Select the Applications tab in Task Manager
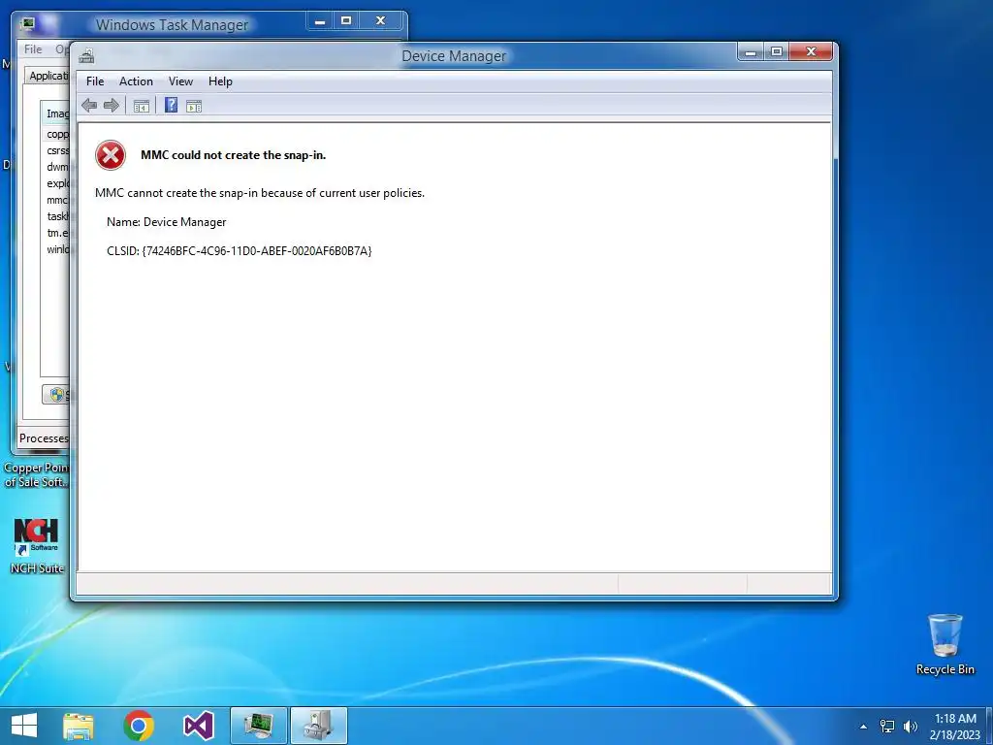Screen dimensions: 993x745 point(48,76)
